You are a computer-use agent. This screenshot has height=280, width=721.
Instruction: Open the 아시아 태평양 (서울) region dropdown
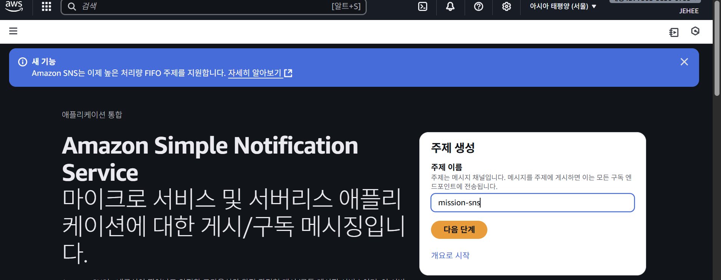point(563,6)
